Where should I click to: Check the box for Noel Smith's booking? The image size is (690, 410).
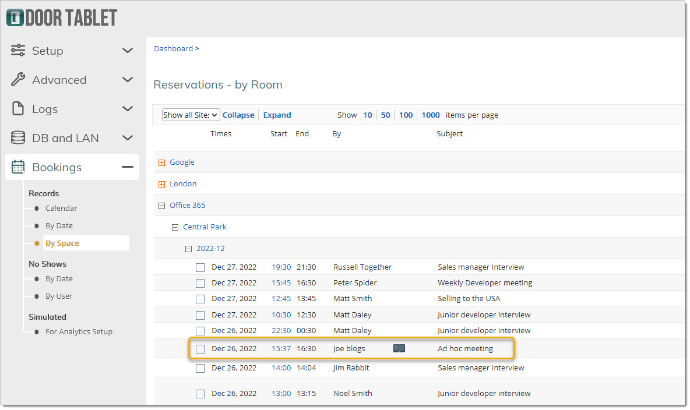pos(200,394)
